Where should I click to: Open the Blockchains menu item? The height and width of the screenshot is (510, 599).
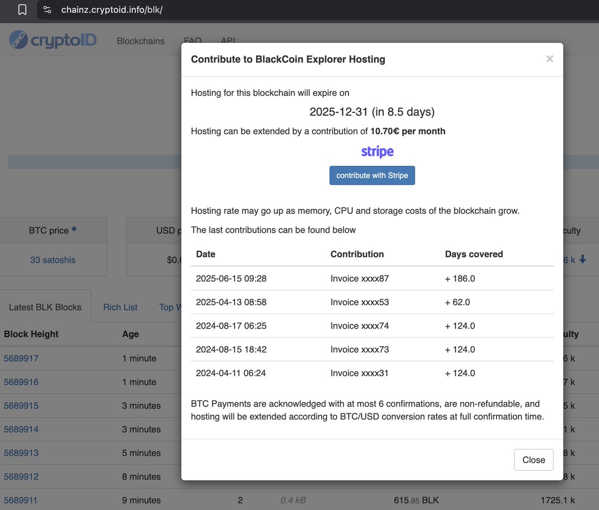pos(140,41)
